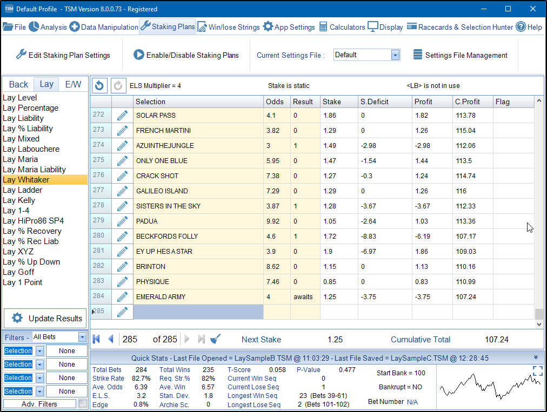Open the Current Settings File dropdown
The height and width of the screenshot is (412, 547).
[x=395, y=55]
